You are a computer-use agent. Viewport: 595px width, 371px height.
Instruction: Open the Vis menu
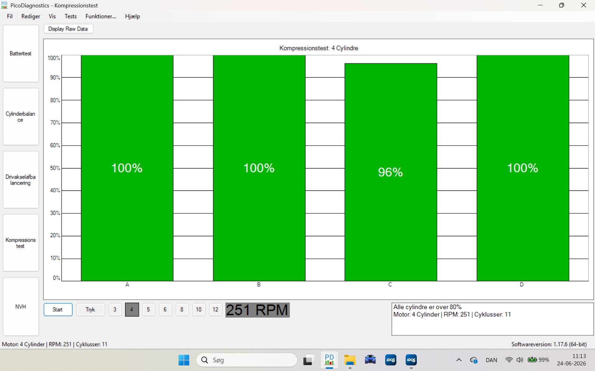click(52, 16)
